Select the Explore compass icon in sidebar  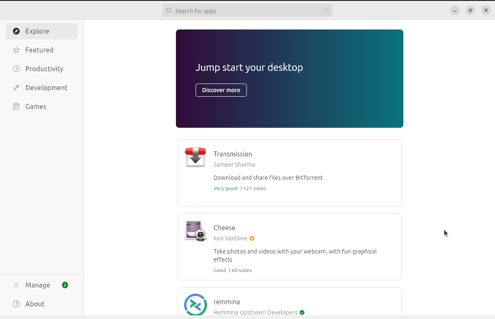pos(16,31)
